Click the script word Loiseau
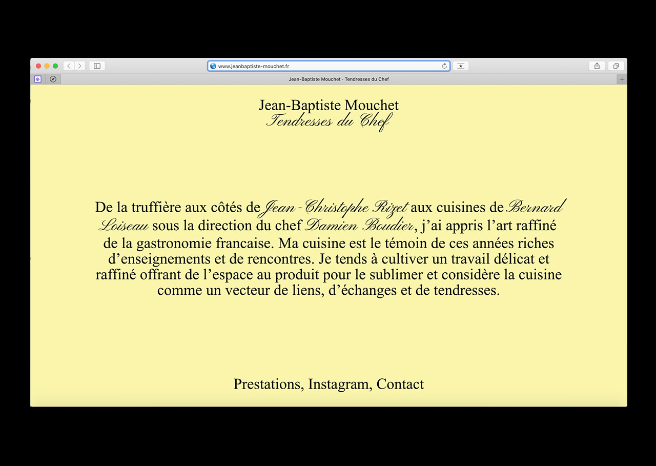 point(124,225)
